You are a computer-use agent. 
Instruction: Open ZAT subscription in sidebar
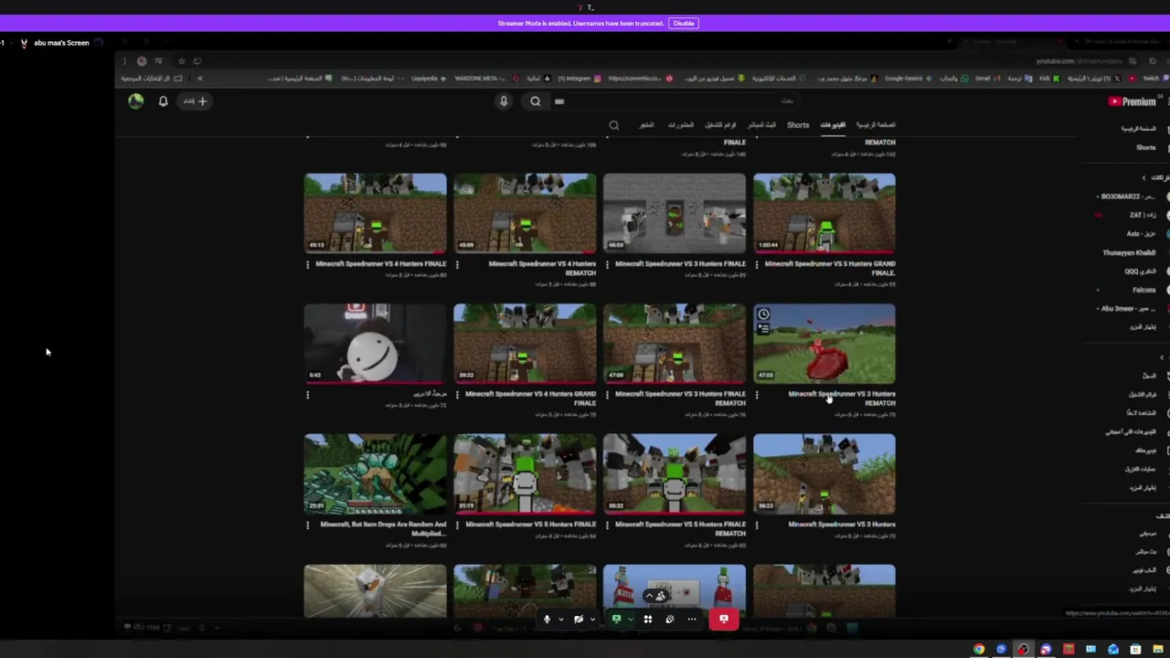coord(1143,215)
